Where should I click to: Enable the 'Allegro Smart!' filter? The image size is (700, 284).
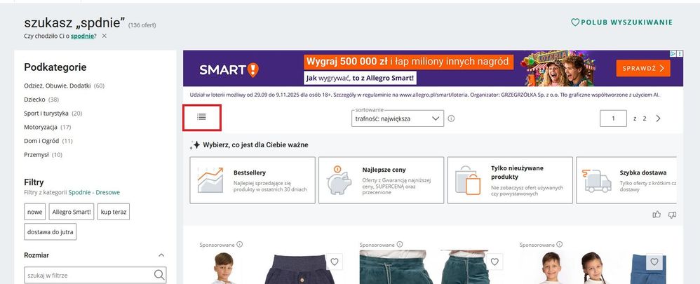(72, 212)
